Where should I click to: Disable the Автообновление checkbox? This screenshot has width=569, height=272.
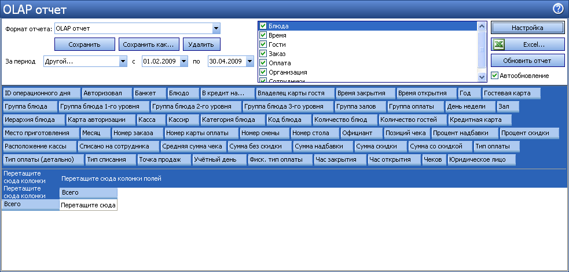pyautogui.click(x=494, y=76)
